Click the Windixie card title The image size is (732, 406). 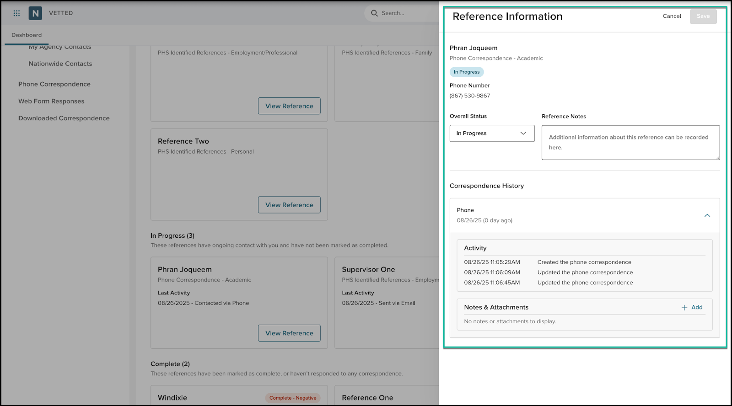coord(172,398)
